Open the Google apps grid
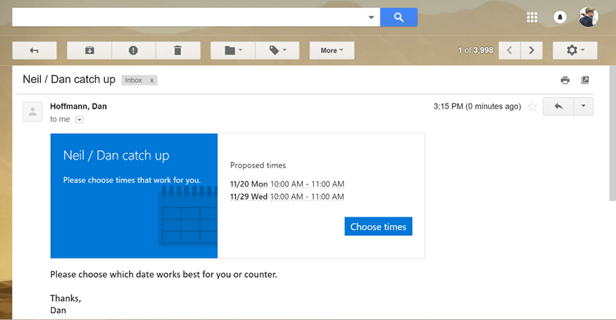 tap(532, 17)
